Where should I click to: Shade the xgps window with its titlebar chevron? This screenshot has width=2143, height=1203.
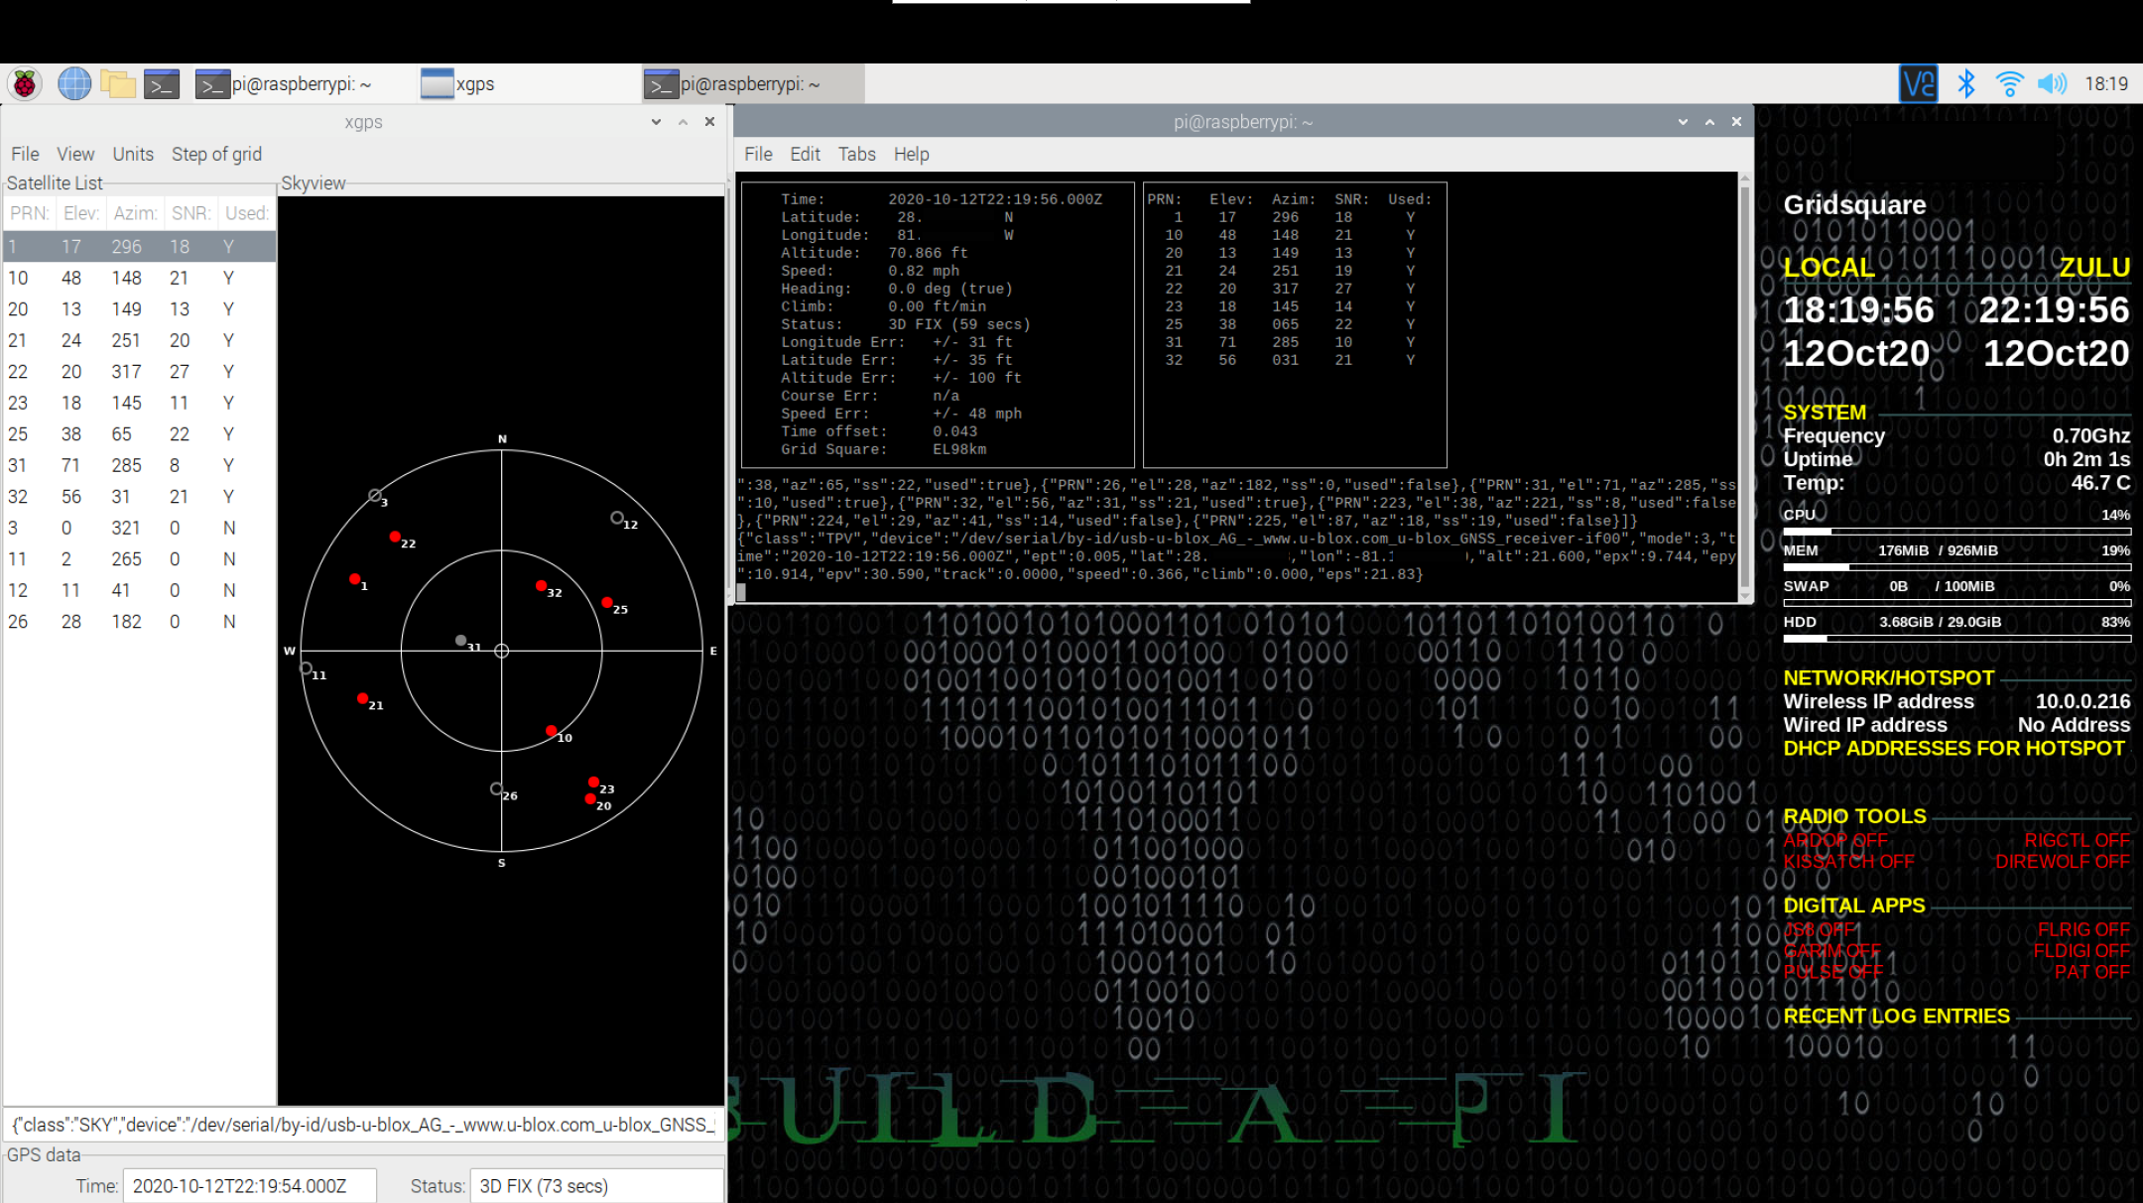click(x=655, y=121)
